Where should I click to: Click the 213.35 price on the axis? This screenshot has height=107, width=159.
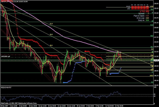156,51
